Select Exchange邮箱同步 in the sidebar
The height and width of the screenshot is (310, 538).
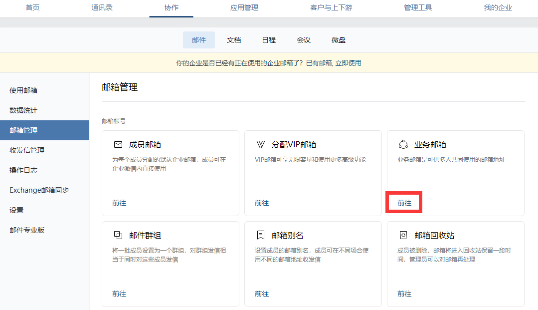point(39,190)
